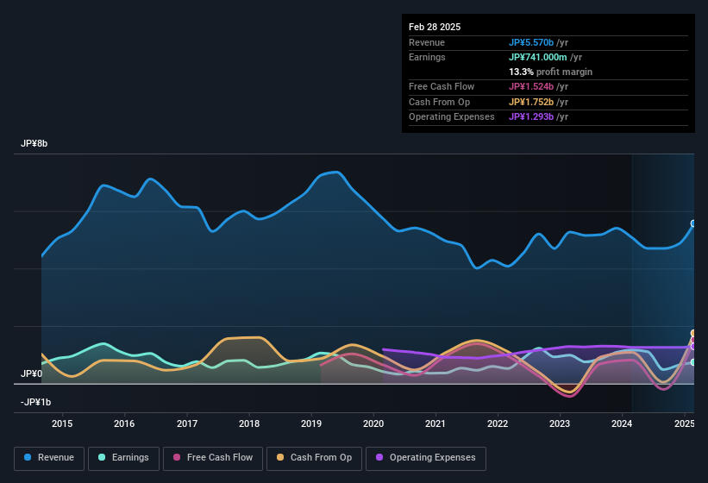Click the 2025 x-axis label
The image size is (708, 483).
[x=685, y=423]
